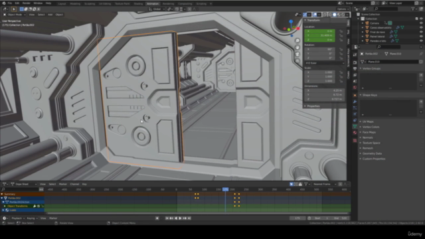The image size is (425, 239).
Task: Hide the Final da nave collection item
Action: (421, 32)
